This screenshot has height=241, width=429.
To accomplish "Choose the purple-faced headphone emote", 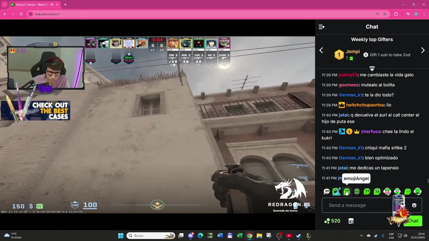I will tap(397, 191).
